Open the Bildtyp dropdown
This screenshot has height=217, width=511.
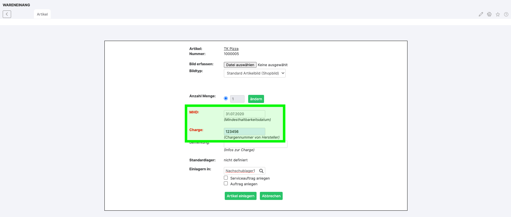[254, 73]
